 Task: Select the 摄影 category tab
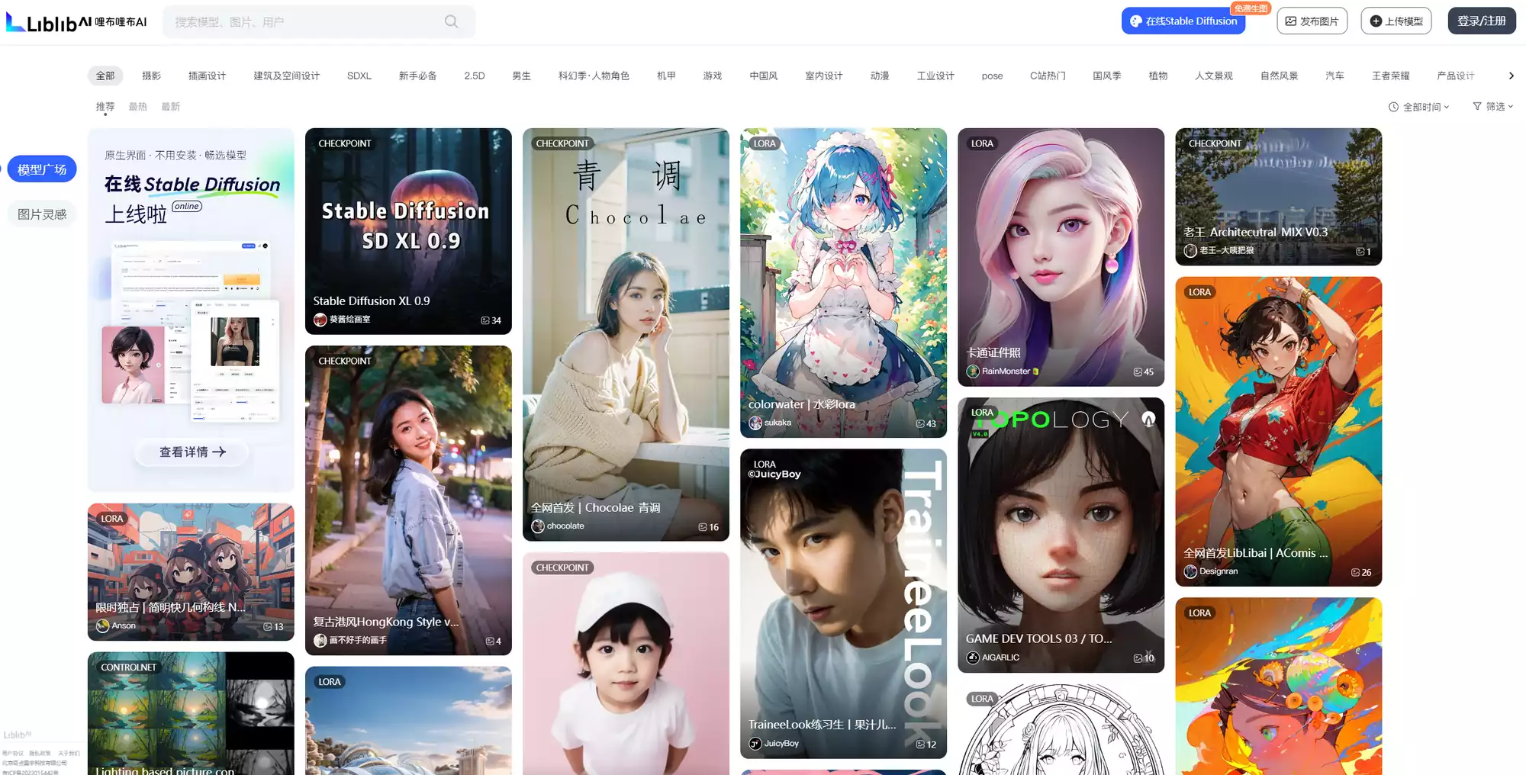click(151, 76)
